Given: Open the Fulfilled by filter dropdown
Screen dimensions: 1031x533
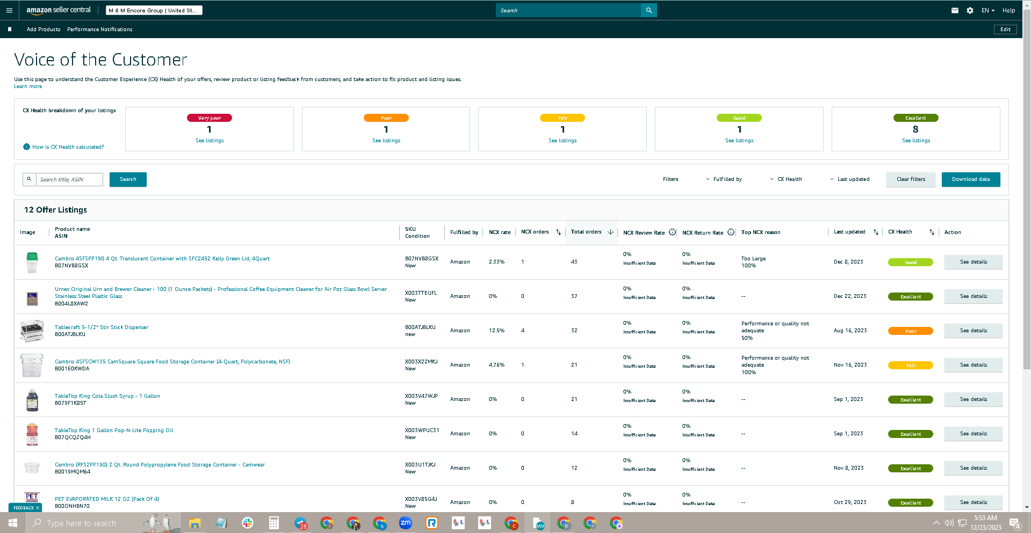Looking at the screenshot, I should [724, 179].
